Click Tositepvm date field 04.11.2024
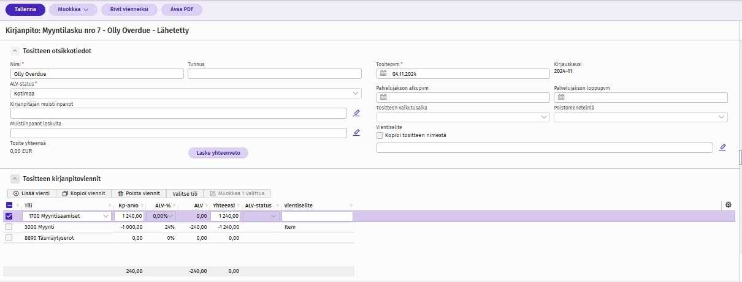The image size is (742, 282). 470,74
